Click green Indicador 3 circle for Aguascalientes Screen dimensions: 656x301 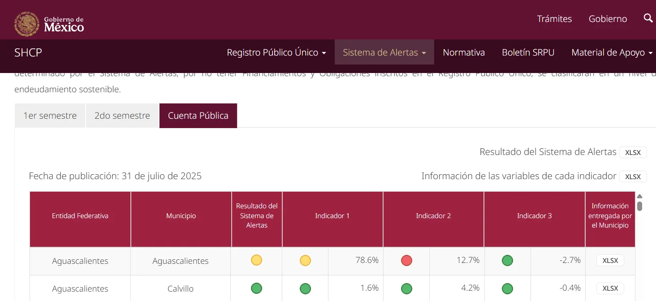(507, 261)
